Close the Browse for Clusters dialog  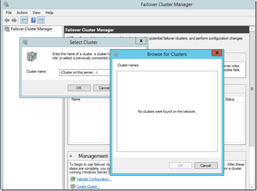click(217, 53)
